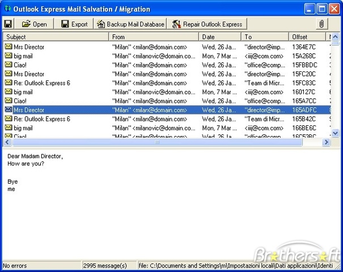Click 'Mon, 7 Mar' date in 160127C row
Screen dimensions: 343x272
pyautogui.click(x=219, y=92)
